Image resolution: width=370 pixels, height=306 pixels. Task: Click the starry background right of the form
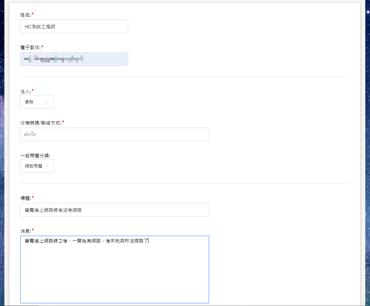click(x=367, y=152)
